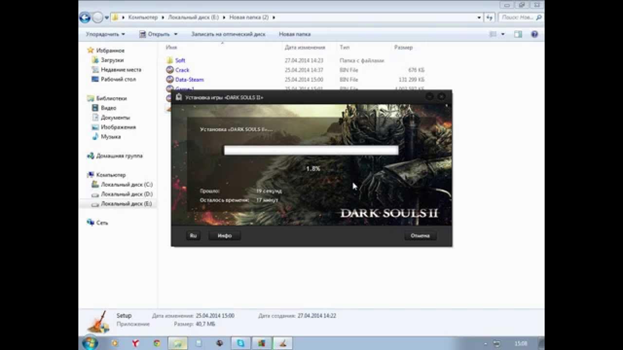Viewport: 623px width, 350px height.
Task: Open the clock showing 15:08
Action: (x=521, y=344)
